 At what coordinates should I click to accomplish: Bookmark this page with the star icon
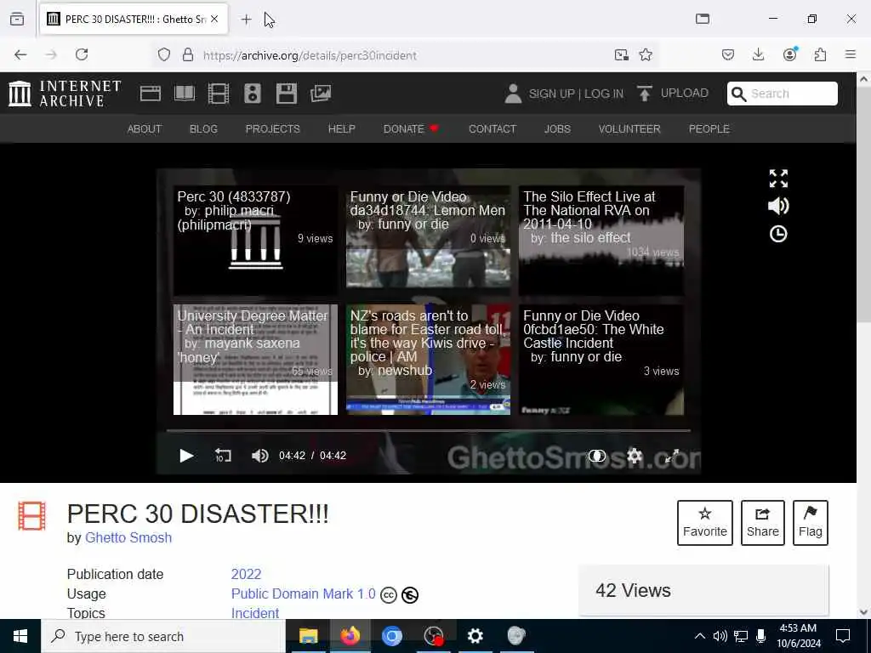point(646,54)
